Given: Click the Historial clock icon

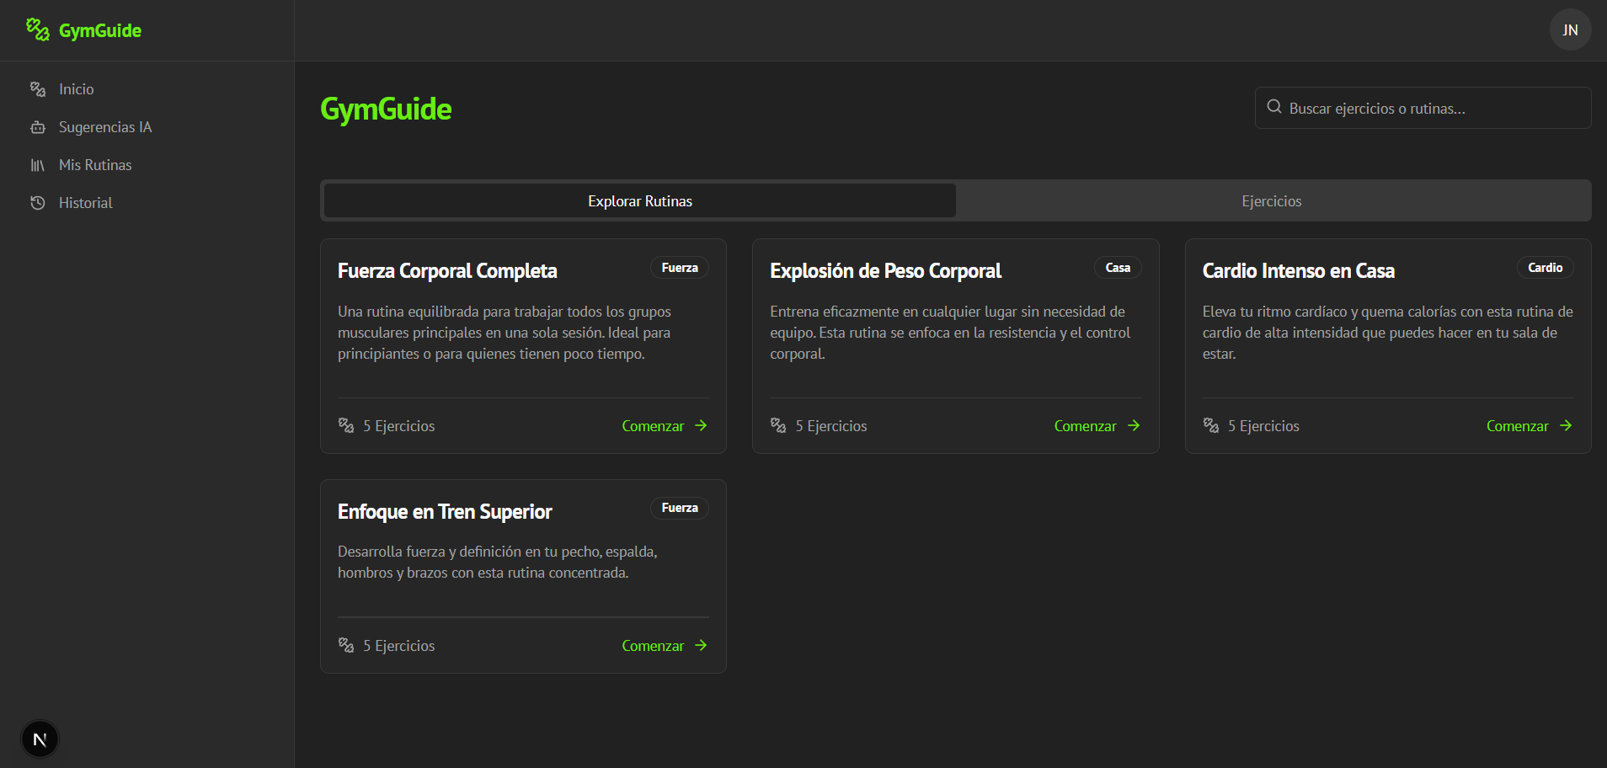Looking at the screenshot, I should (38, 203).
